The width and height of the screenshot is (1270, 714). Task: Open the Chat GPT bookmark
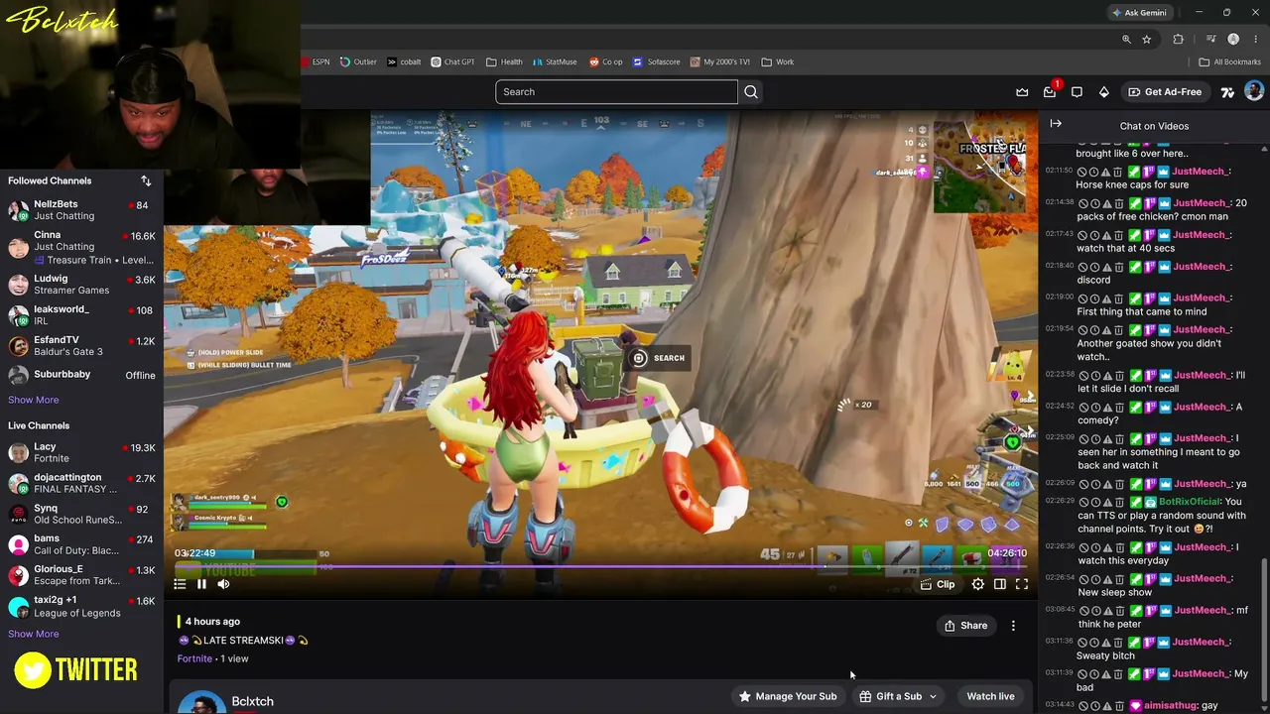pos(452,61)
